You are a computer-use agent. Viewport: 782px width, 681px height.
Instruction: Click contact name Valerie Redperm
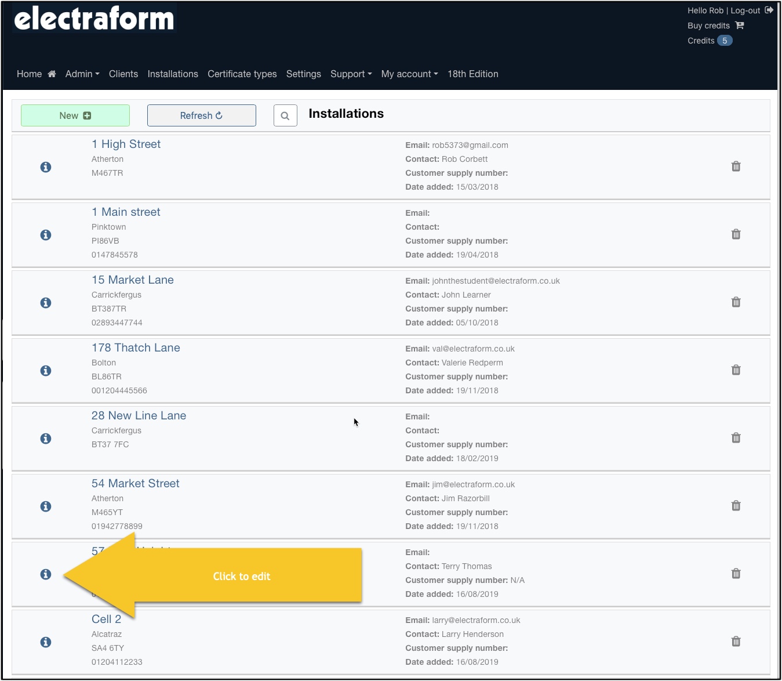[472, 363]
